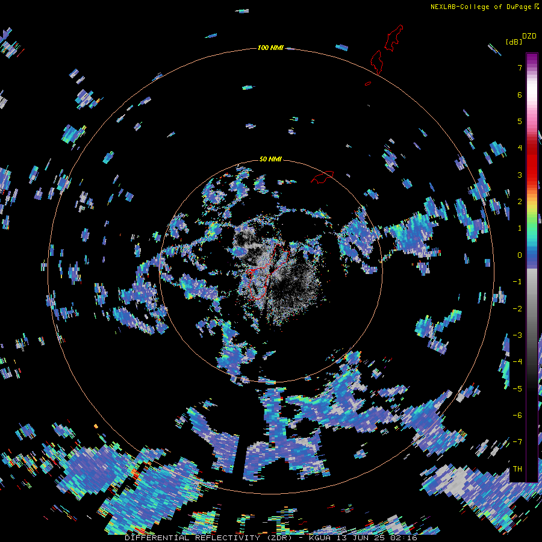The height and width of the screenshot is (542, 542).
Task: Click the -6 dB tick label on the color scale
Action: (517, 415)
